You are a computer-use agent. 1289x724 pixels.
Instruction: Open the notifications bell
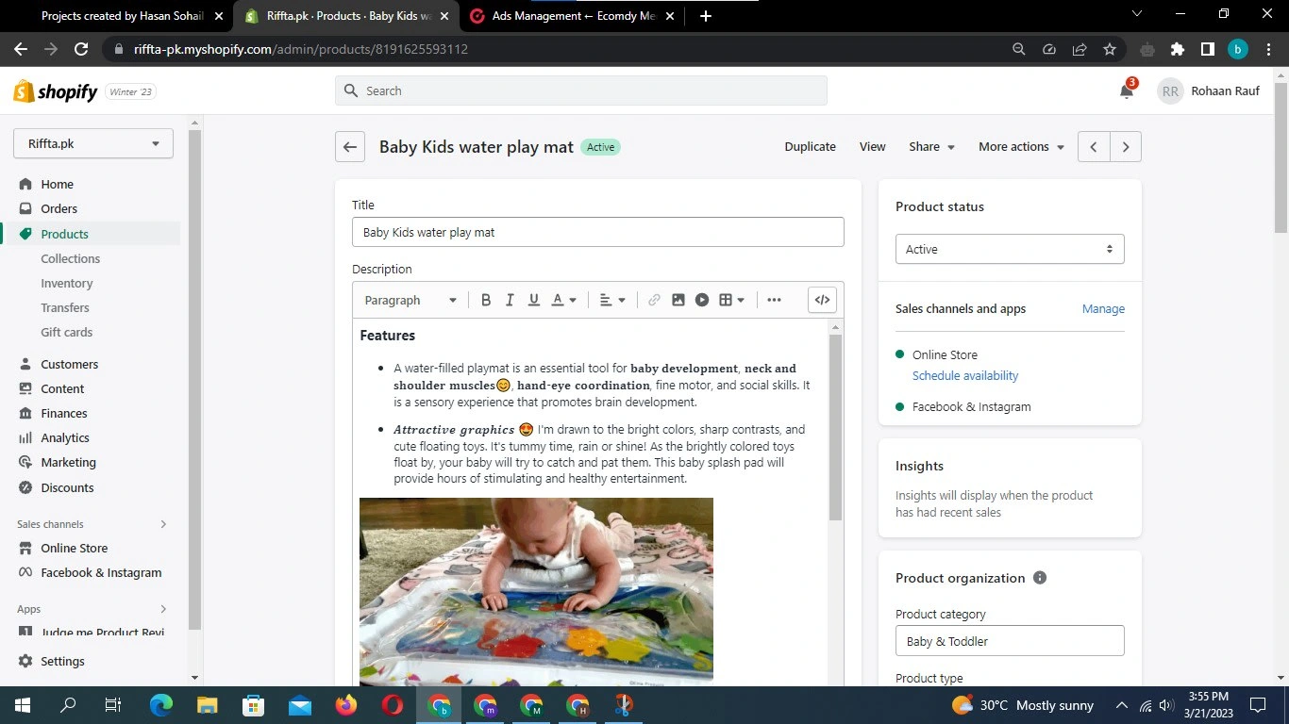[1127, 90]
